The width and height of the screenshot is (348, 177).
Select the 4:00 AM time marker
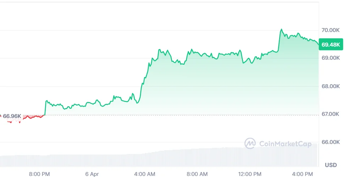145,174
